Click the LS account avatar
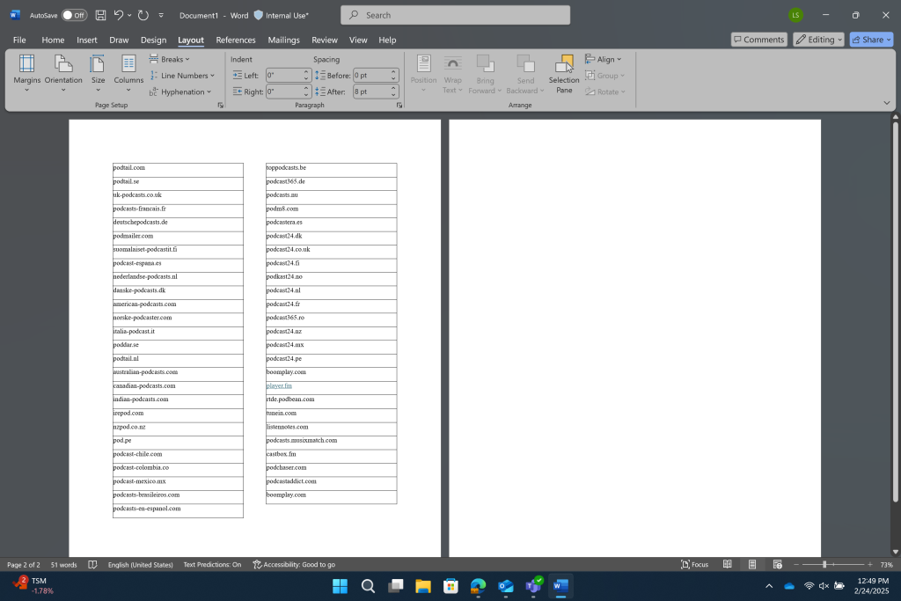Image resolution: width=901 pixels, height=601 pixels. tap(795, 16)
